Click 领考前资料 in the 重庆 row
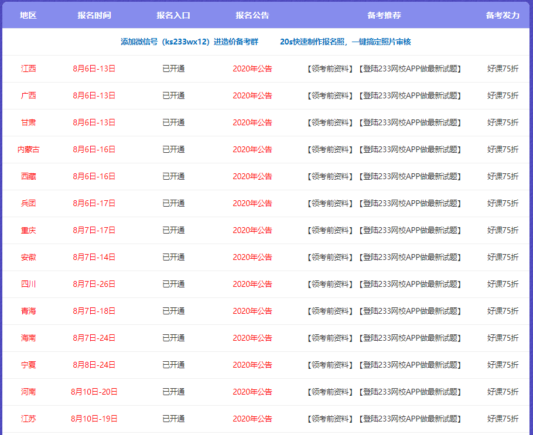The height and width of the screenshot is (435, 533). (330, 230)
